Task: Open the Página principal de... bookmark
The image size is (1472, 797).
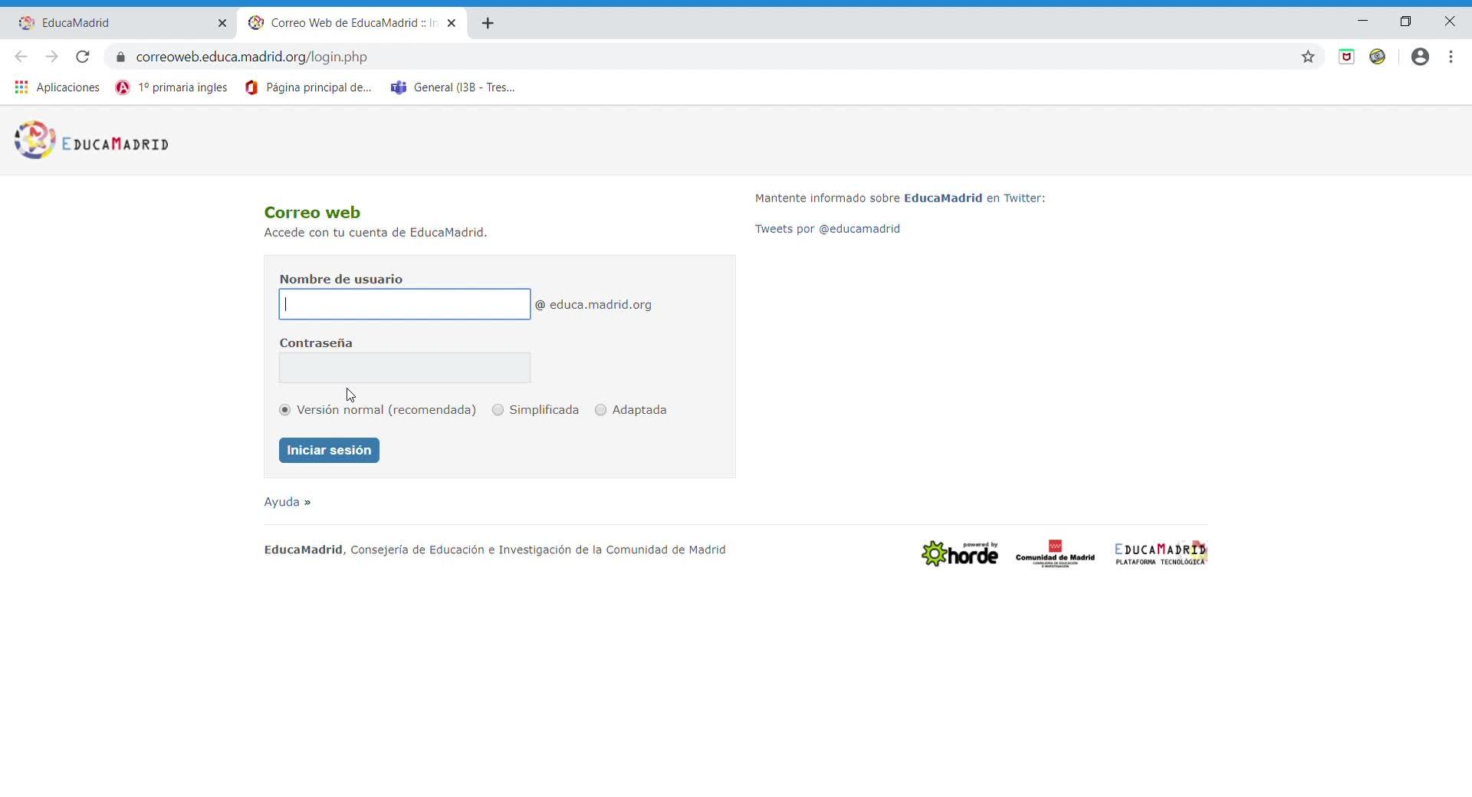Action: tap(308, 87)
